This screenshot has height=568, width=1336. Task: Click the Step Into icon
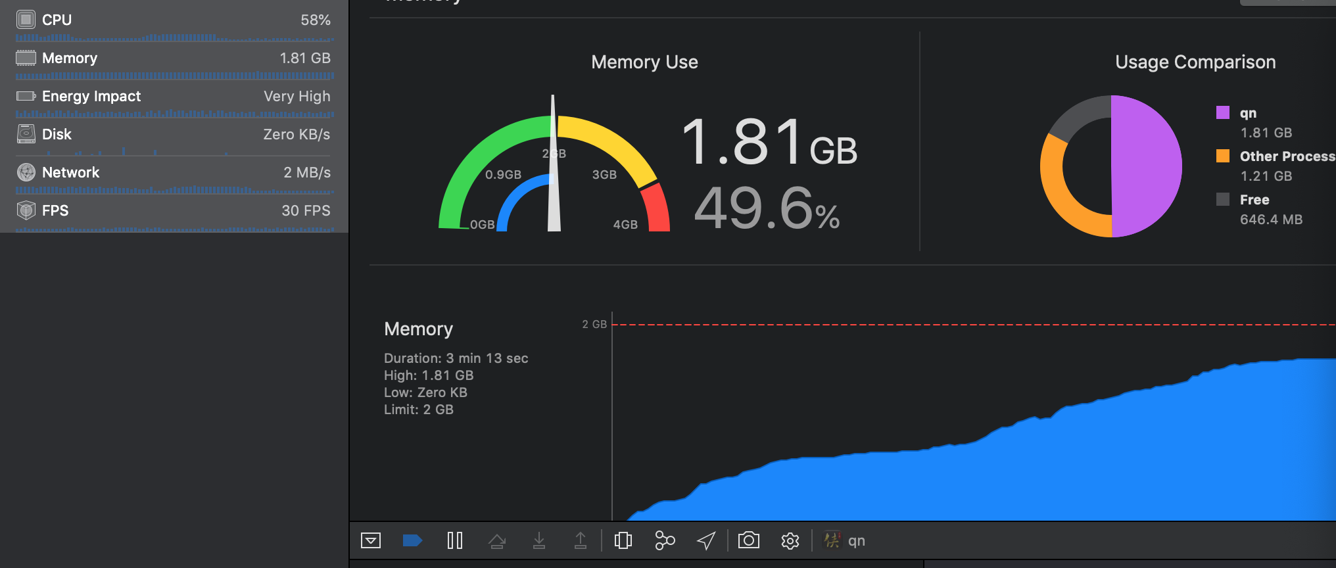click(539, 540)
